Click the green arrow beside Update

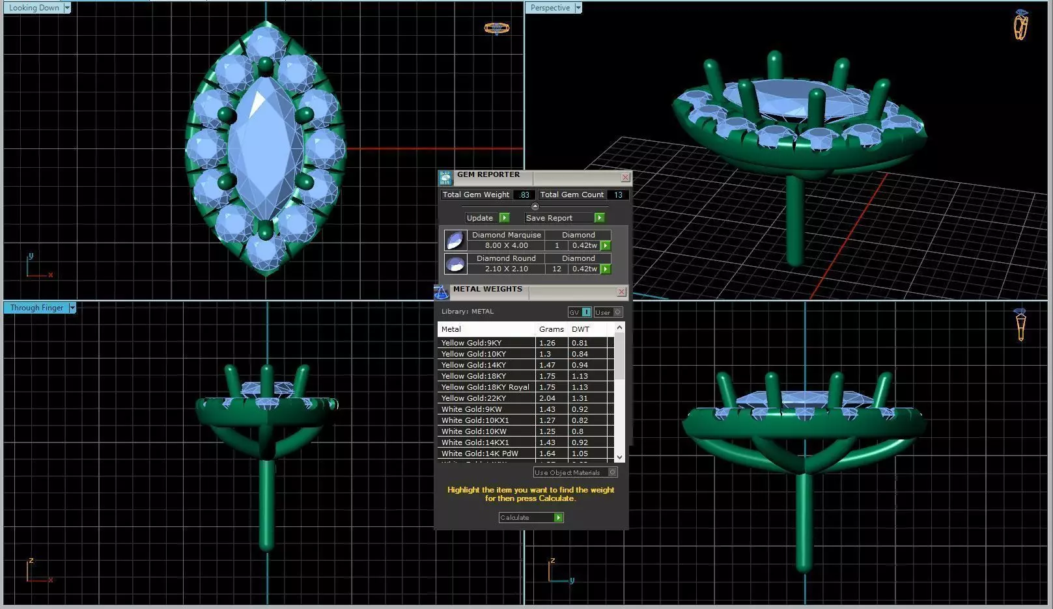pyautogui.click(x=504, y=218)
